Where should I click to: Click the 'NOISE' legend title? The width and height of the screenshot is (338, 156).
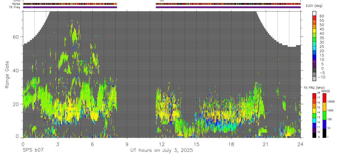coord(326,91)
